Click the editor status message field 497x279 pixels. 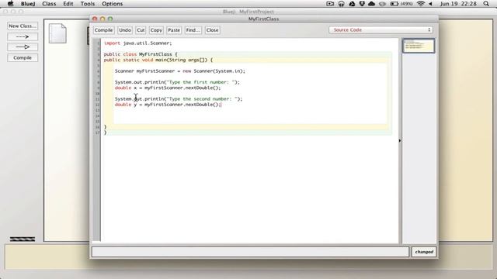click(250, 252)
